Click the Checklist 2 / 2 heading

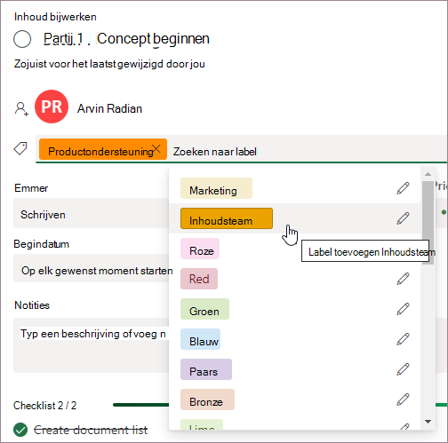pyautogui.click(x=45, y=405)
